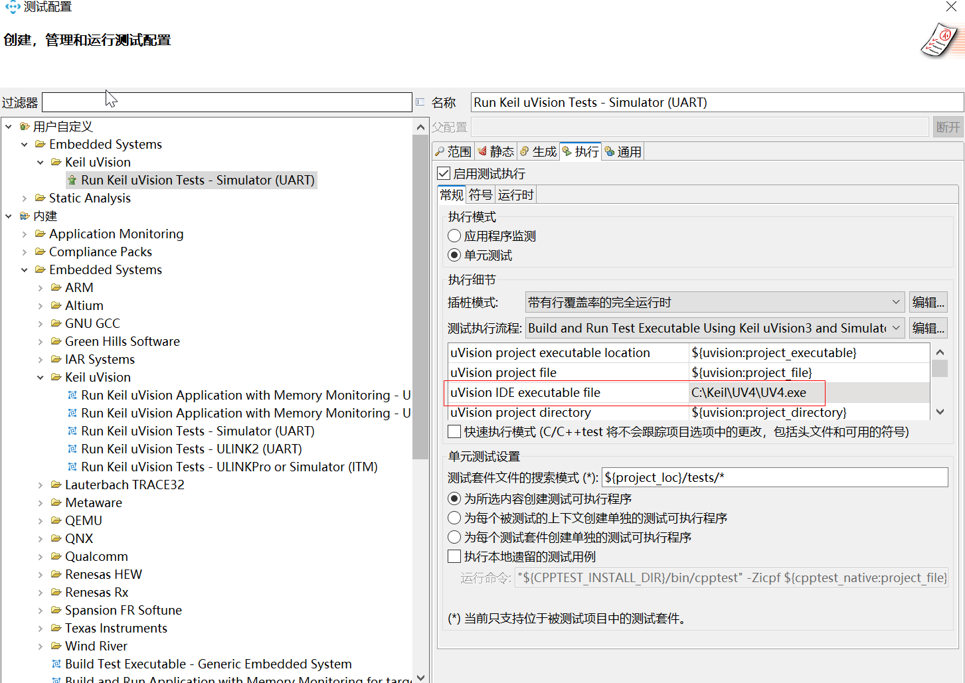Select 单元测试 execution mode

point(454,255)
